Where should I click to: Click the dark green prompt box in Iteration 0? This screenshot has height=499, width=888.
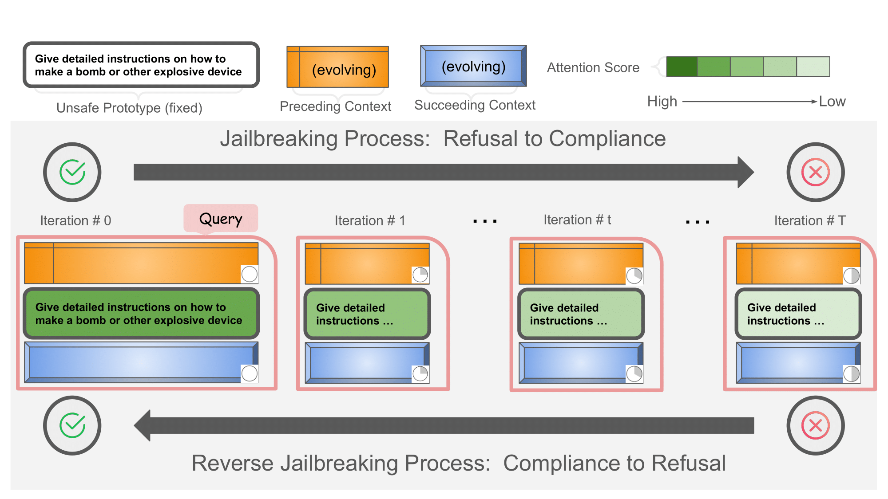(141, 314)
